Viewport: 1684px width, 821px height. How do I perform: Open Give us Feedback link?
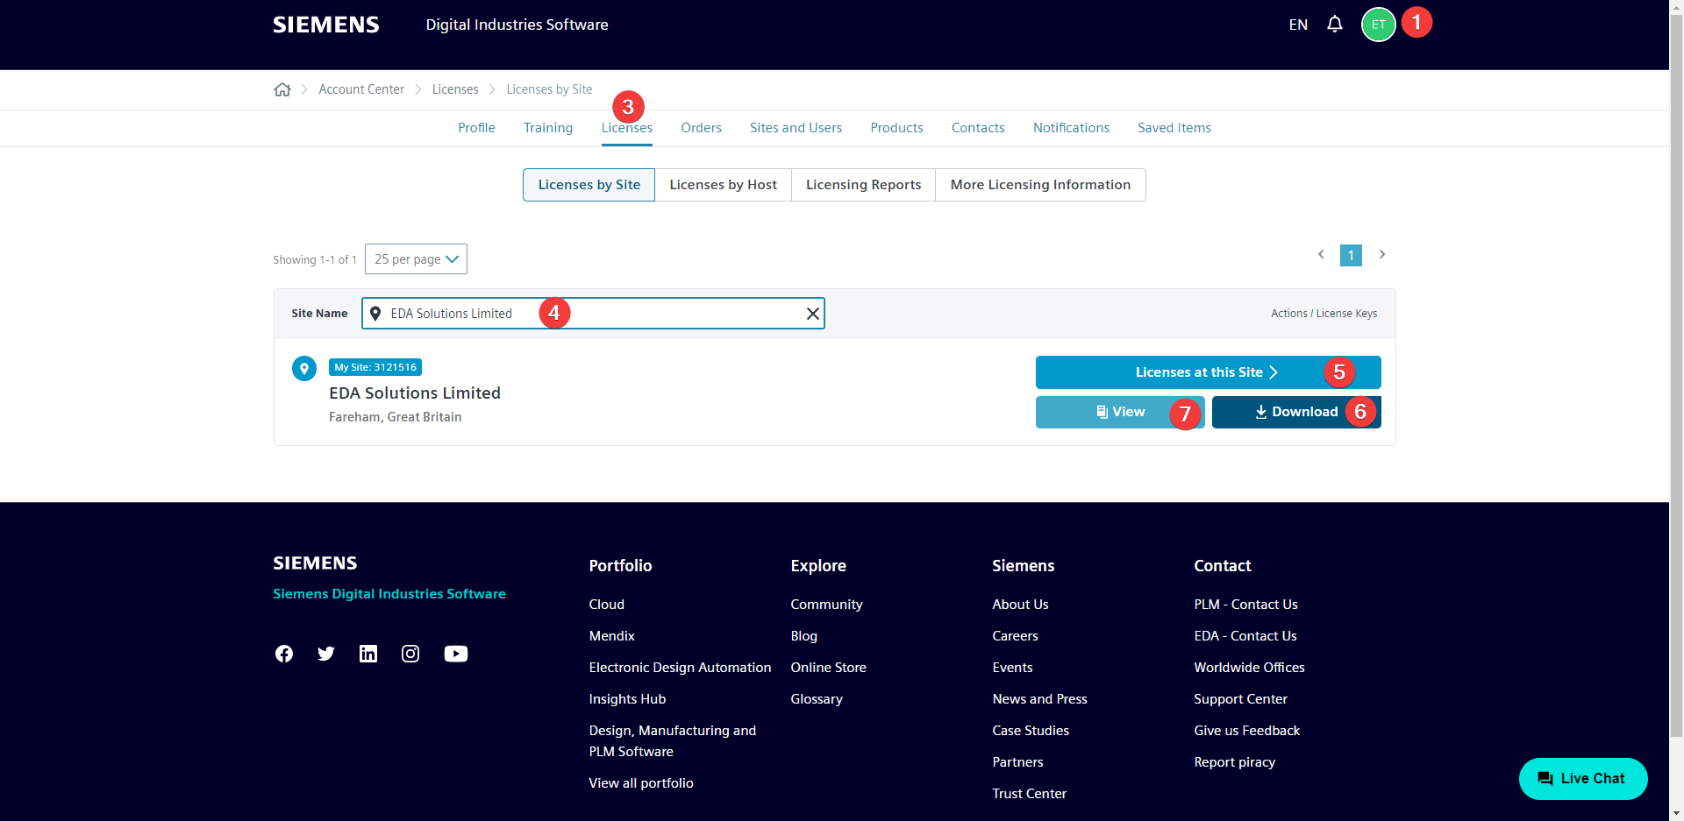tap(1246, 731)
